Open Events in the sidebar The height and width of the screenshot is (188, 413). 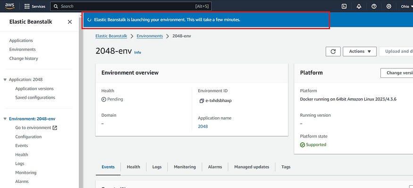pyautogui.click(x=21, y=145)
